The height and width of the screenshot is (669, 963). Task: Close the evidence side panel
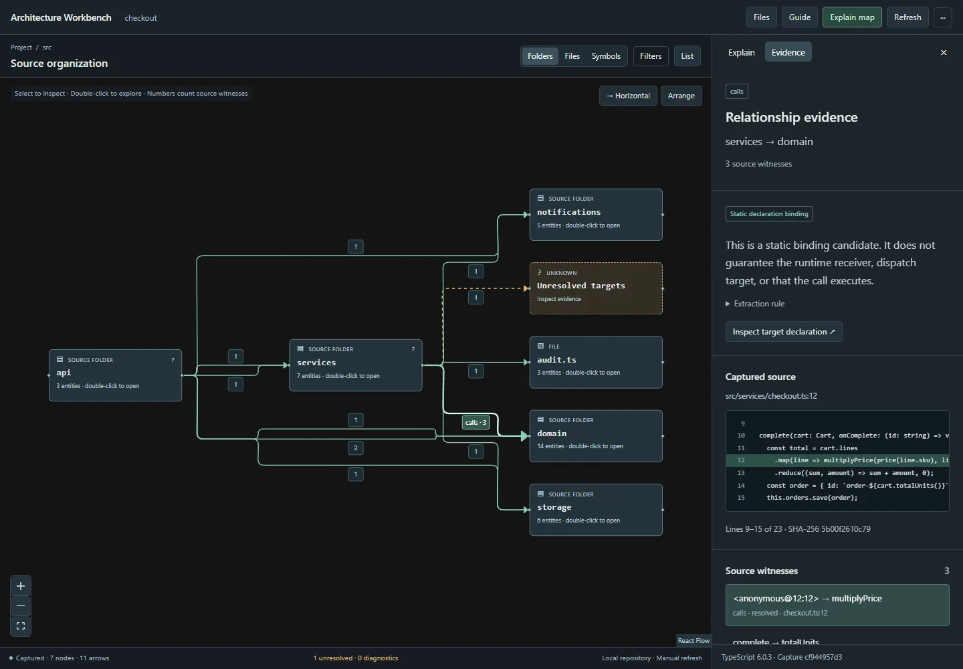click(x=944, y=52)
